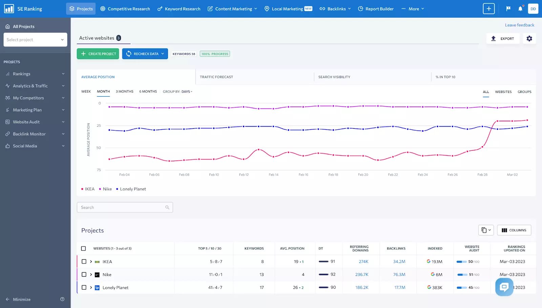The width and height of the screenshot is (542, 308).
Task: Click the Website Audit icon
Action: [7, 122]
